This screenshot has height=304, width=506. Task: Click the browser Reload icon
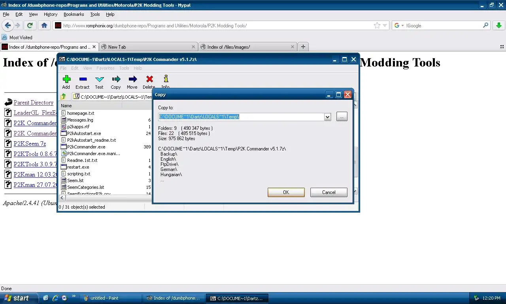click(30, 25)
